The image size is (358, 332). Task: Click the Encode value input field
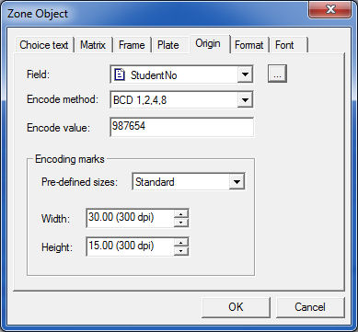(x=182, y=127)
